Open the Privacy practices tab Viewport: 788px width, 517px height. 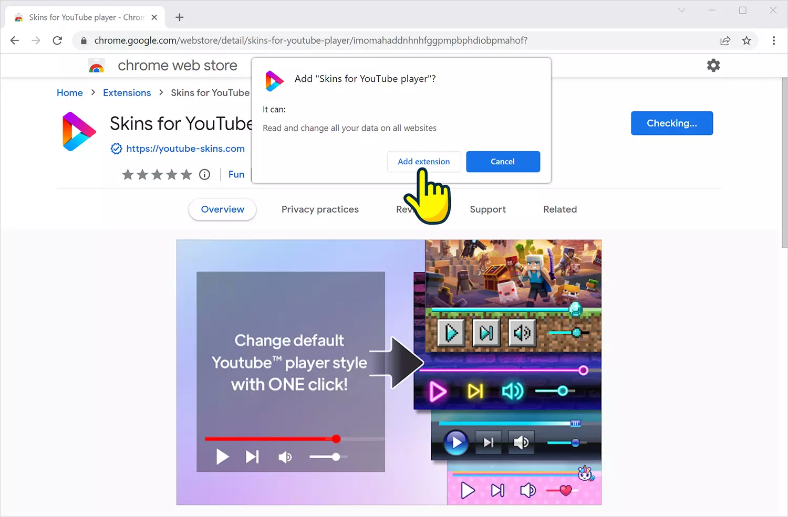point(320,209)
